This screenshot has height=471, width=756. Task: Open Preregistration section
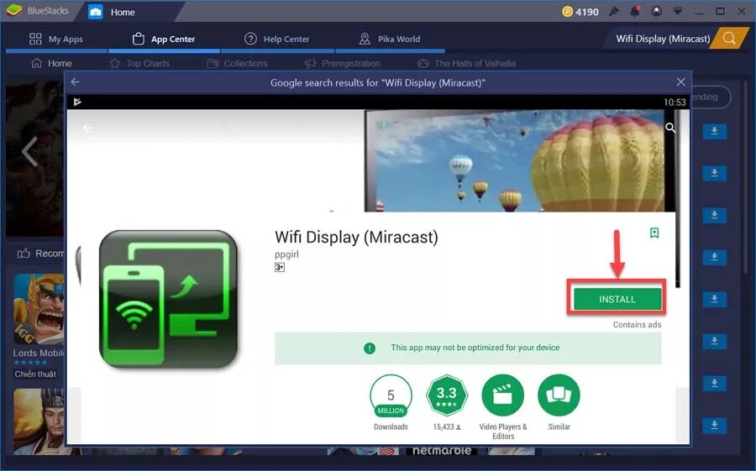tap(343, 63)
